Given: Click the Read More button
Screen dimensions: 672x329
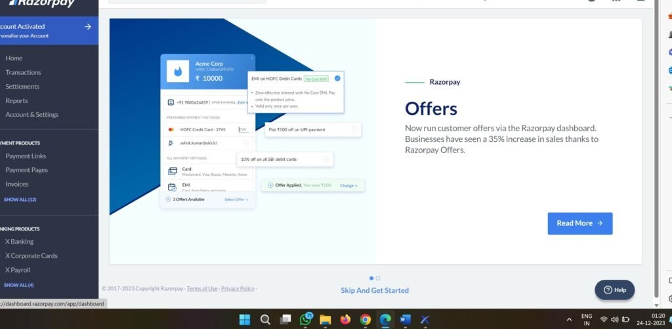Looking at the screenshot, I should (x=580, y=223).
